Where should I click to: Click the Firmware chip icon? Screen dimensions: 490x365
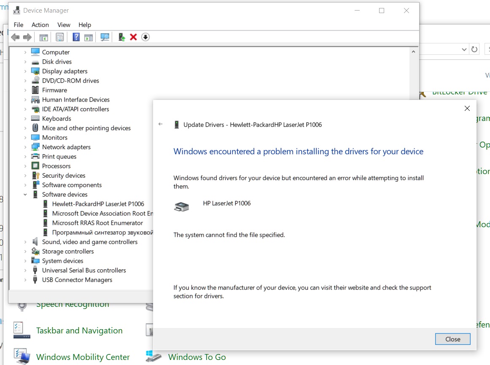pyautogui.click(x=35, y=90)
